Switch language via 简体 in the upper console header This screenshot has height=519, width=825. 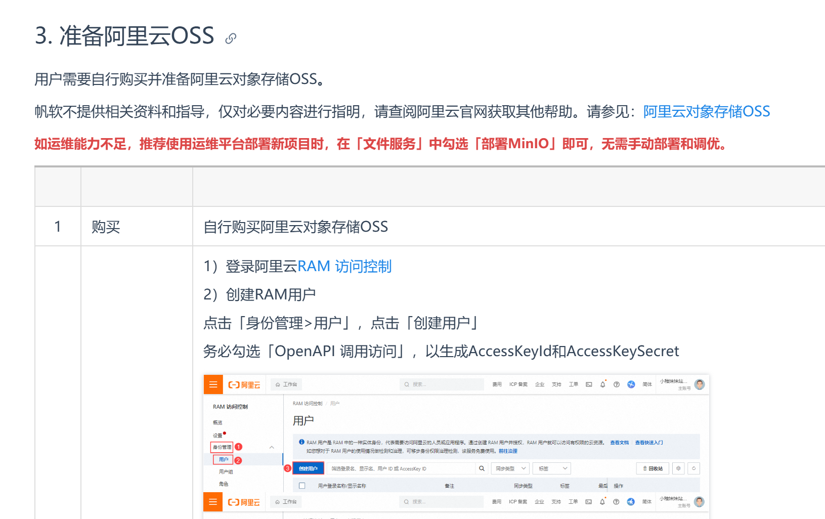647,384
